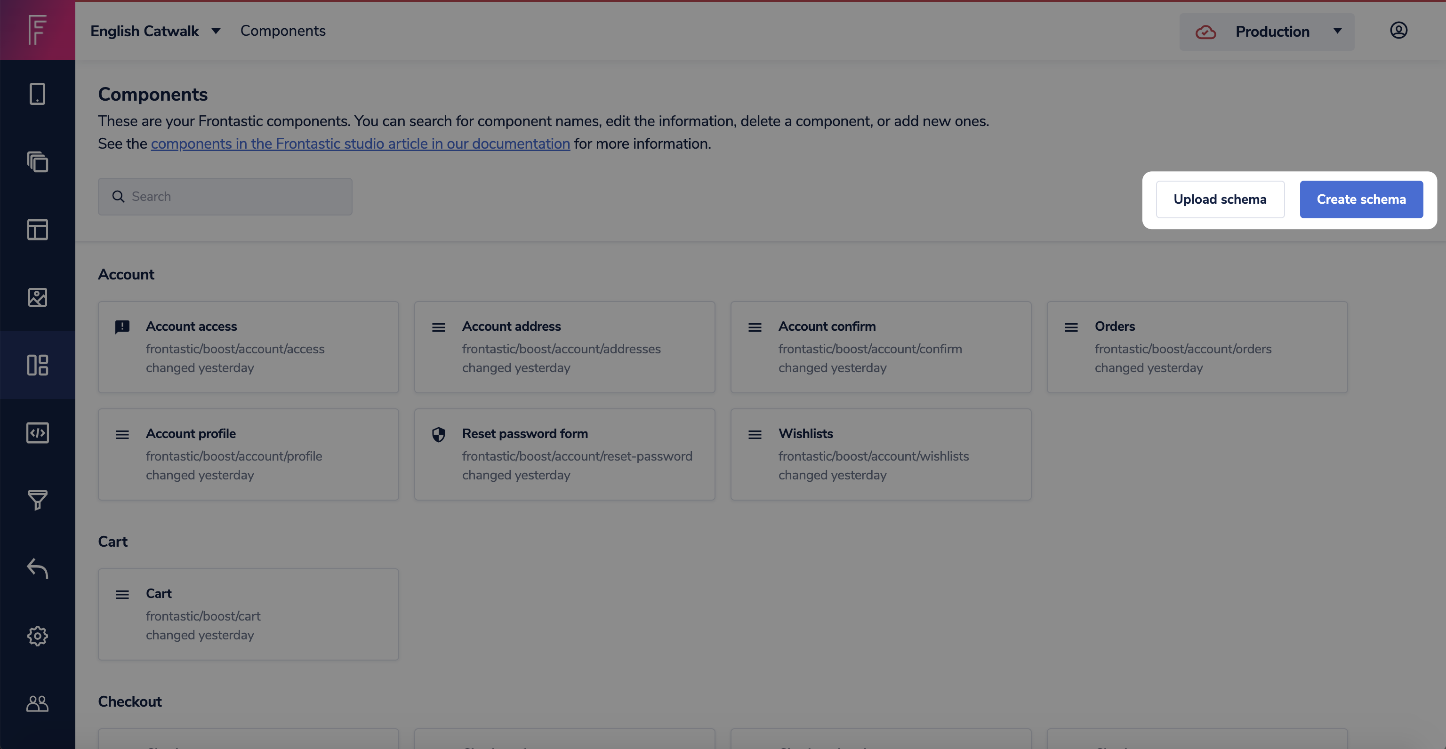Click the back arrow redirects sidebar icon
The width and height of the screenshot is (1446, 749).
37,568
